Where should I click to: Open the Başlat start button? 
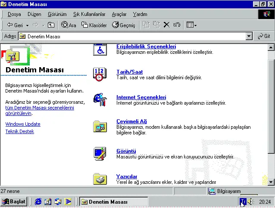(14, 202)
